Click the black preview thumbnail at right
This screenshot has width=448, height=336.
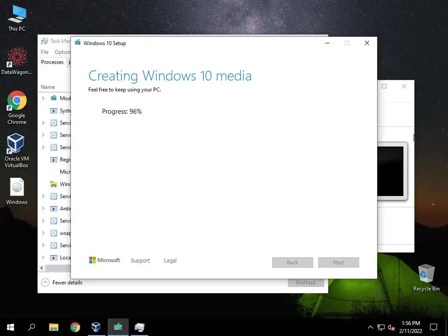[391, 171]
